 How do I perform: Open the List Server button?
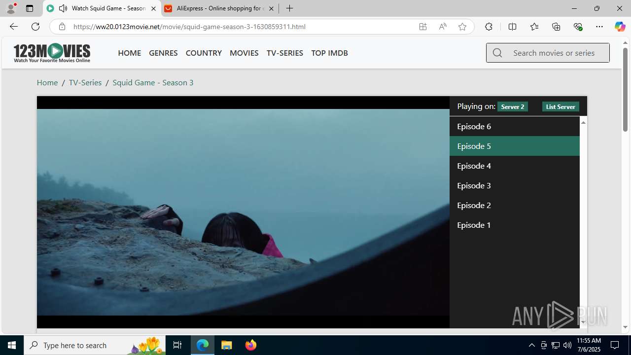click(x=561, y=106)
